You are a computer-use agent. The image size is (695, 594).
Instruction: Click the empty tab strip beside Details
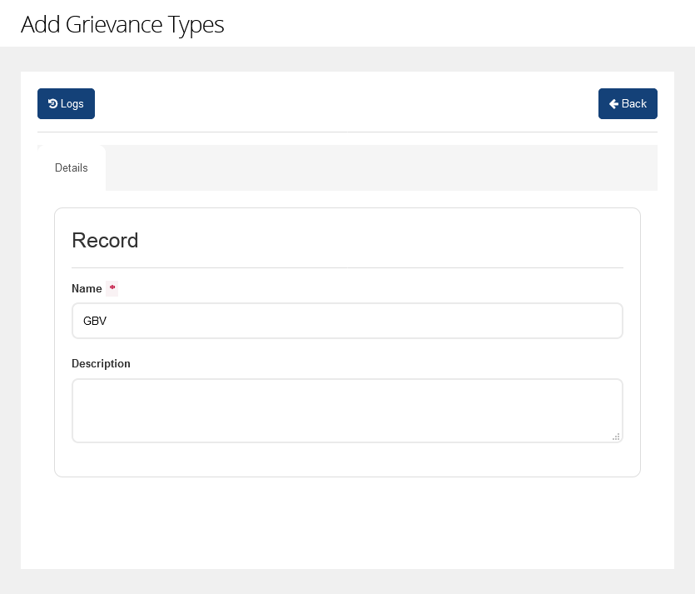pyautogui.click(x=381, y=167)
